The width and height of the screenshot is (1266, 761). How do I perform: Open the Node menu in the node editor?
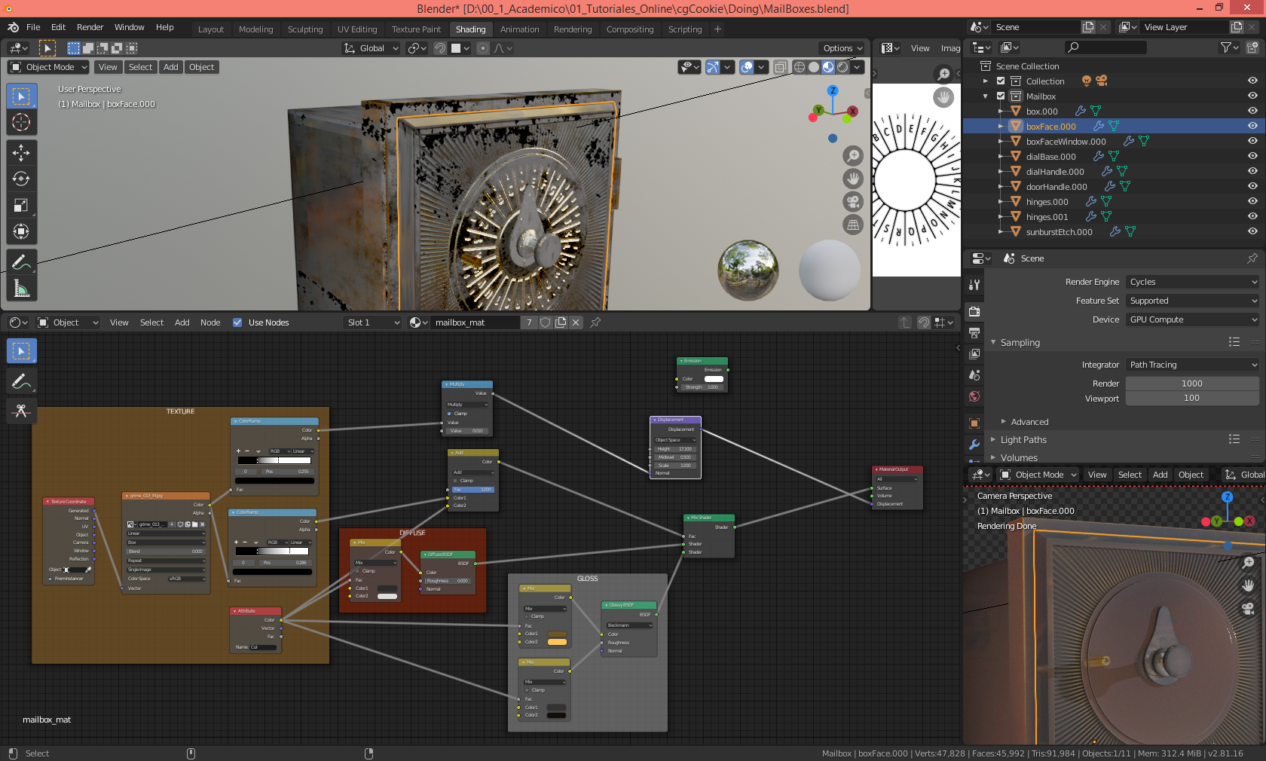pyautogui.click(x=210, y=322)
